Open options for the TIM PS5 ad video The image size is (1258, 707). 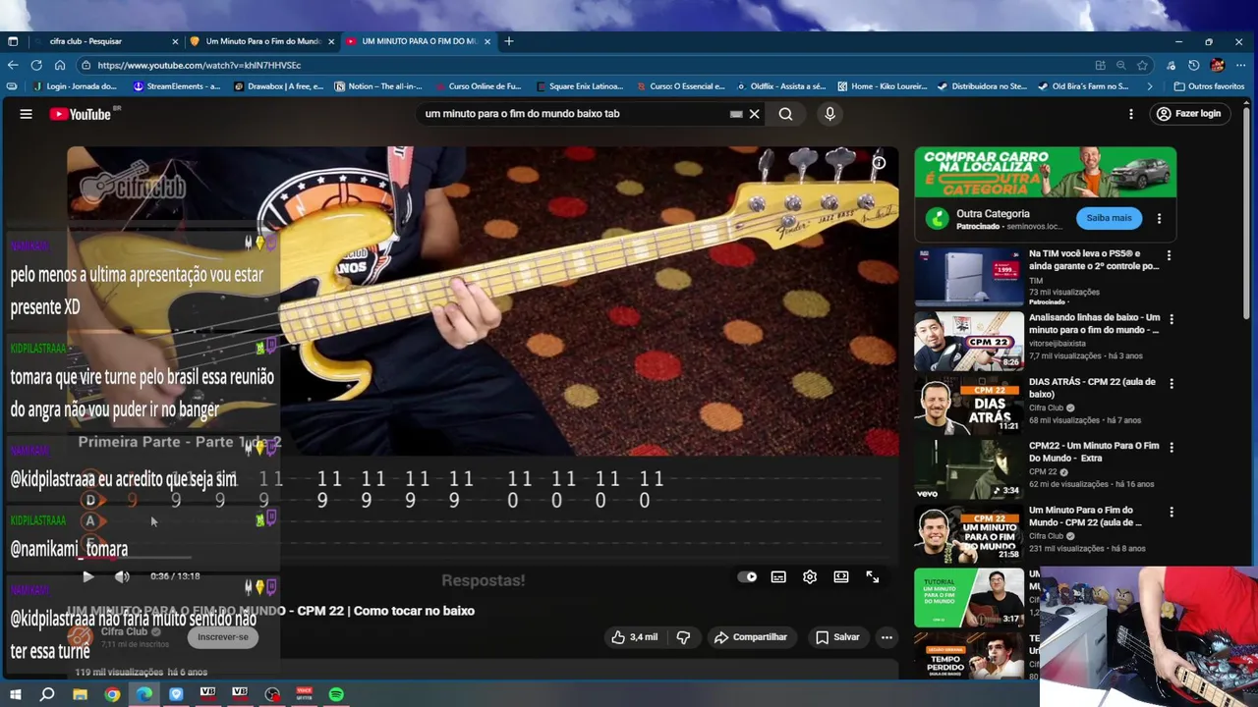(x=1170, y=255)
